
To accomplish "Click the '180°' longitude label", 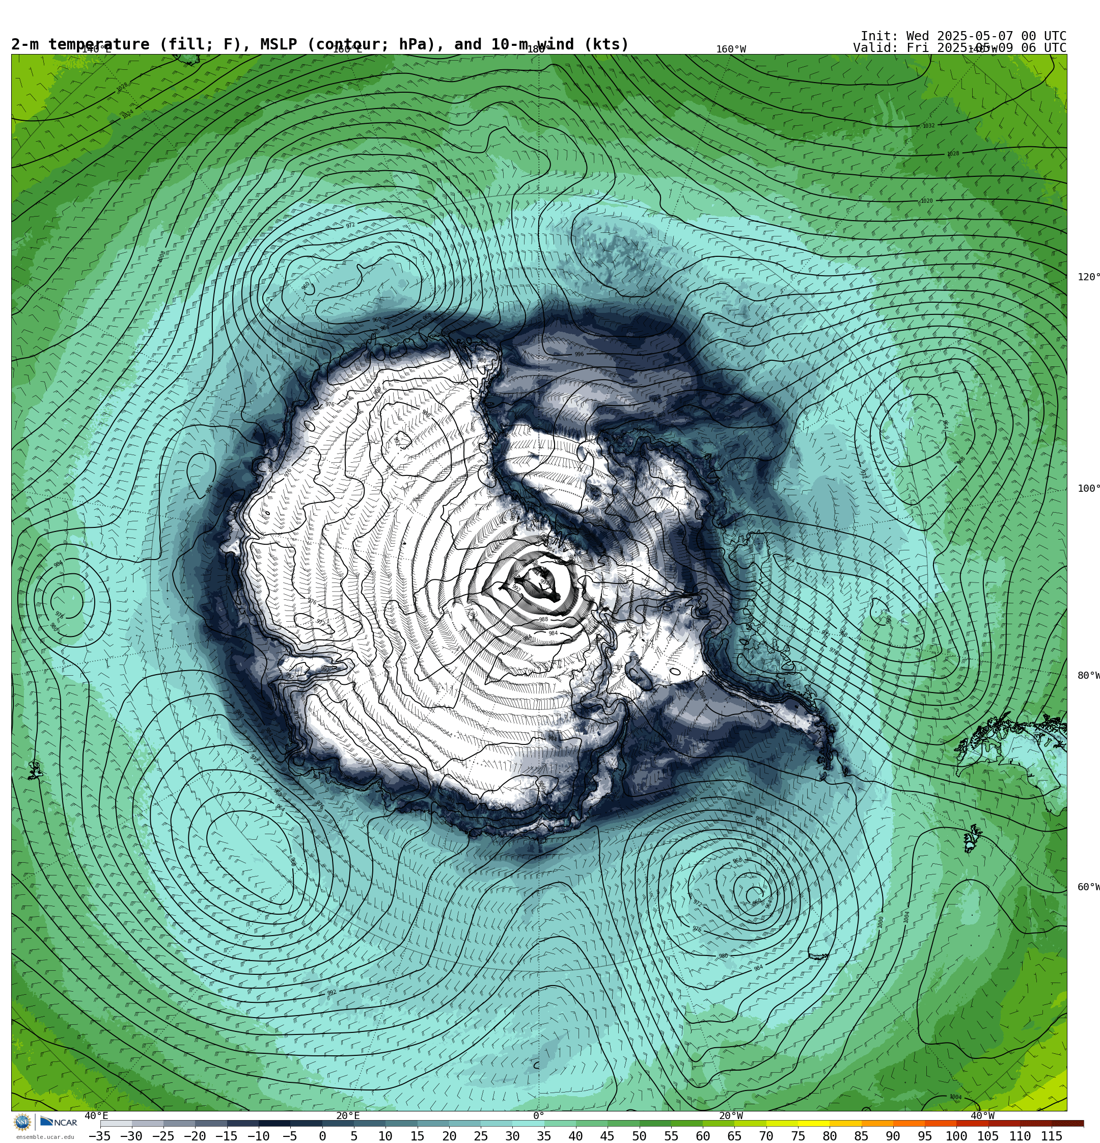I will tap(539, 49).
